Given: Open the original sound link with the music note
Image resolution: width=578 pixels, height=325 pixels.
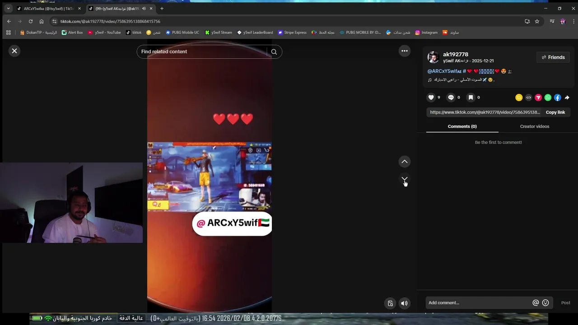Looking at the screenshot, I should pyautogui.click(x=461, y=80).
